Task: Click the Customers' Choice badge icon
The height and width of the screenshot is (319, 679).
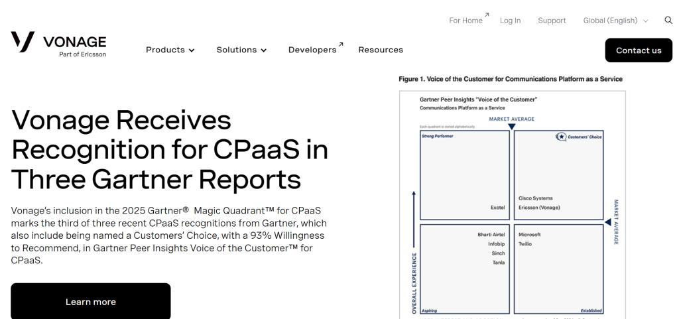Action: 561,137
